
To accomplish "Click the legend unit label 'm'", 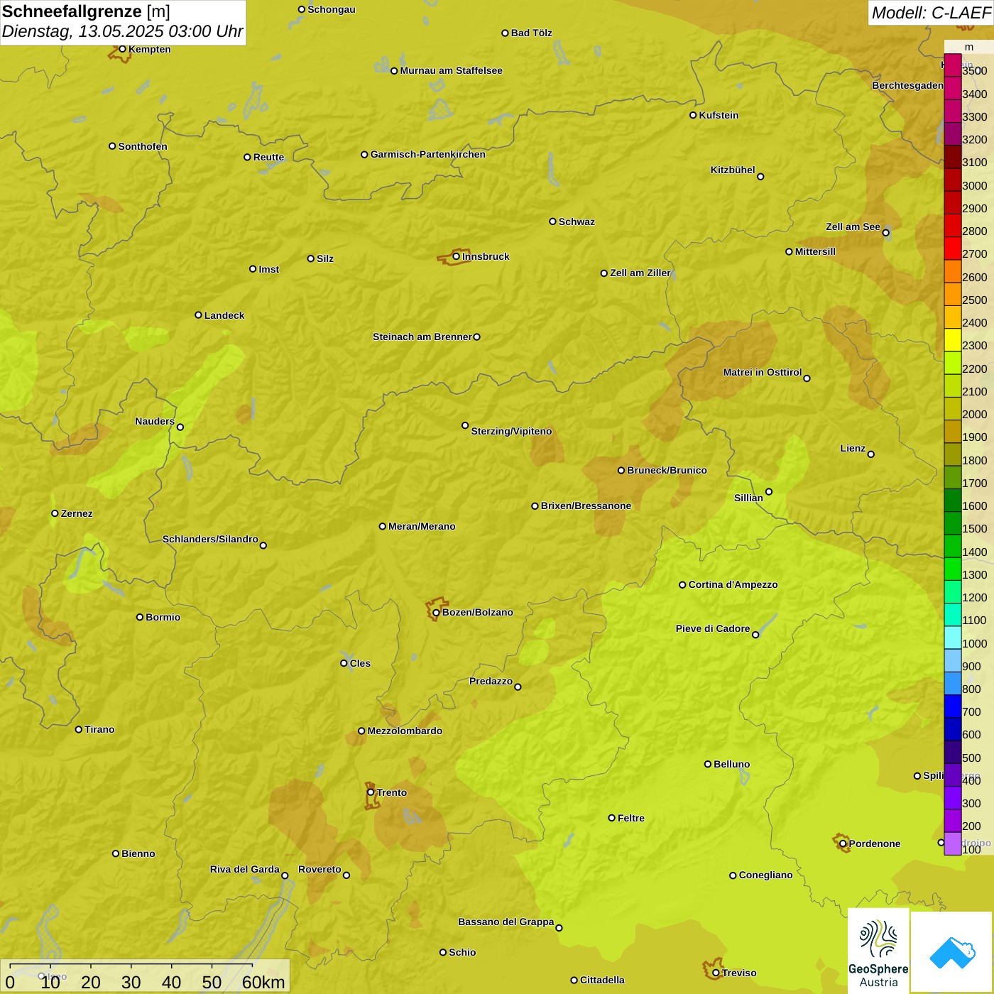I will pos(969,47).
